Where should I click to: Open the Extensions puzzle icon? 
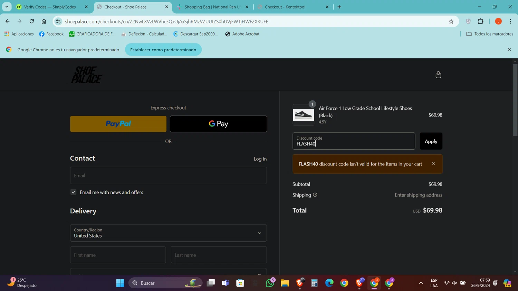[480, 21]
